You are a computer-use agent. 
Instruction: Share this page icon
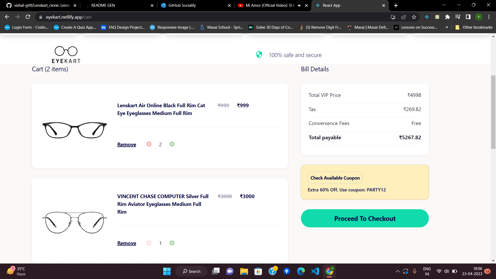404,17
